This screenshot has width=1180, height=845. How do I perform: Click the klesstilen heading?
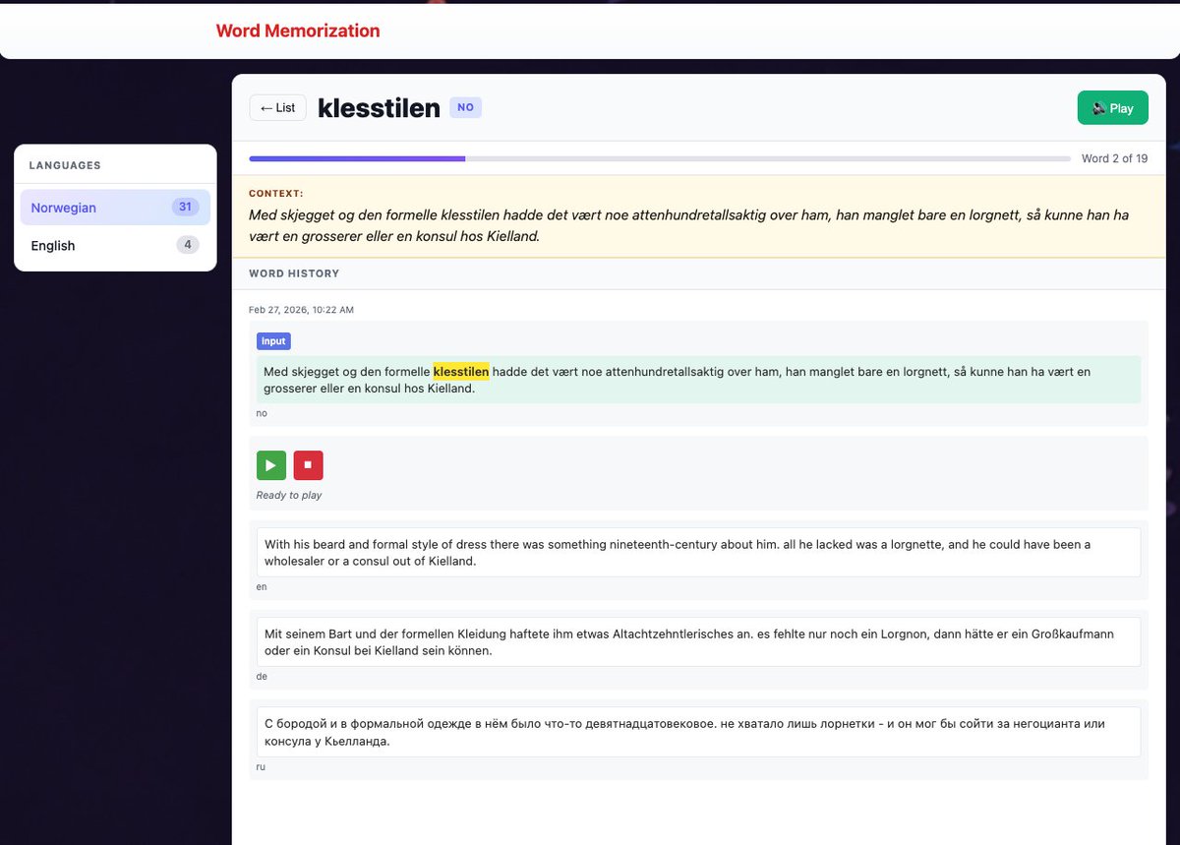(379, 108)
